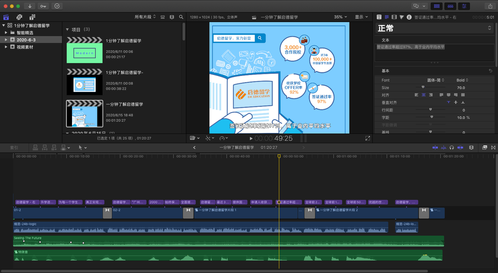Toggle clip grouping list view icon
This screenshot has height=273, width=498.
tap(163, 17)
